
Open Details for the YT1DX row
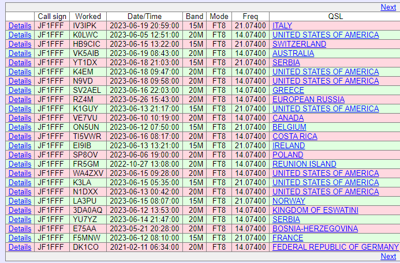pyautogui.click(x=20, y=63)
